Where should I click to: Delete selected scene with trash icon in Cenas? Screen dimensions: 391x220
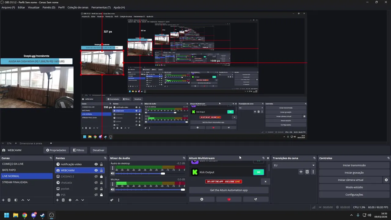9,200
